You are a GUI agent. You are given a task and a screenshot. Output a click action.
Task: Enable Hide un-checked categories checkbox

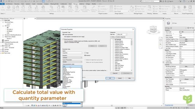pyautogui.click(x=111, y=37)
